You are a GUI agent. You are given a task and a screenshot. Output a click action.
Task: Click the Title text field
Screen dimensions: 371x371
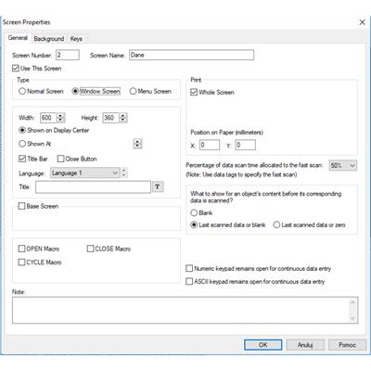pos(93,187)
